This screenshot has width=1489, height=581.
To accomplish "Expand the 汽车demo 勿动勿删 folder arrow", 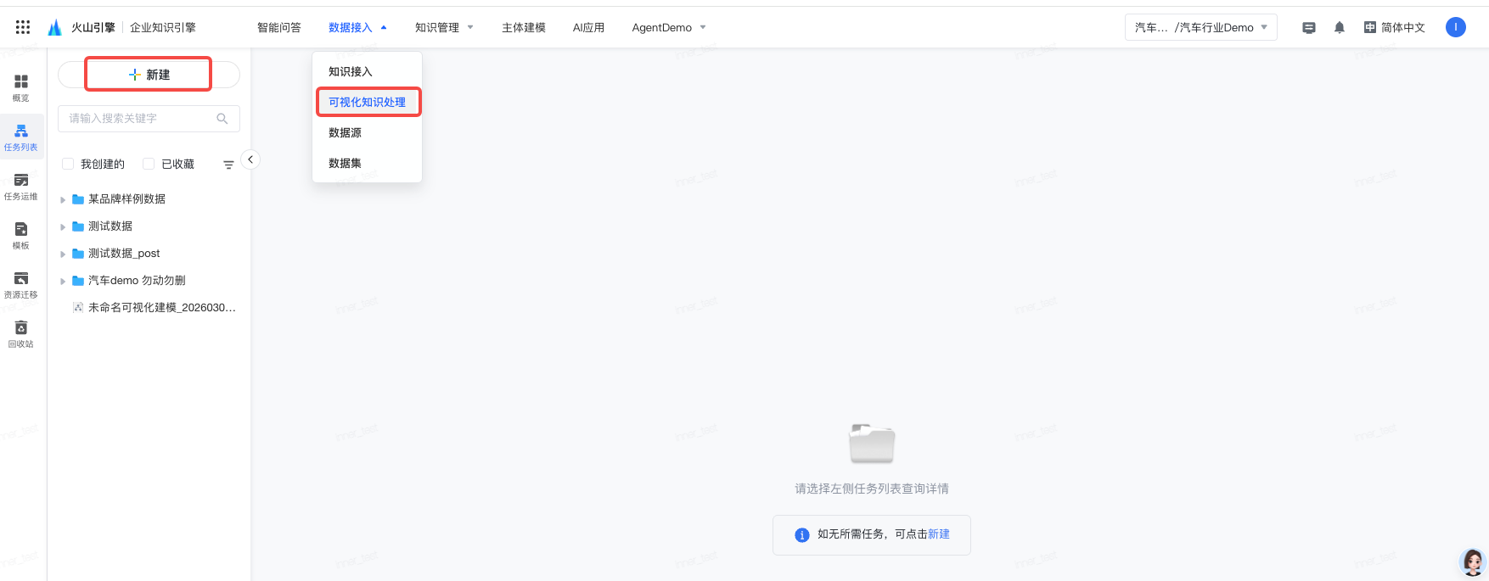I will pyautogui.click(x=63, y=282).
